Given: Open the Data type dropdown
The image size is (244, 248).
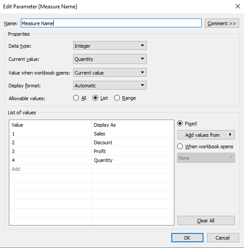Looking at the screenshot, I should (110, 45).
